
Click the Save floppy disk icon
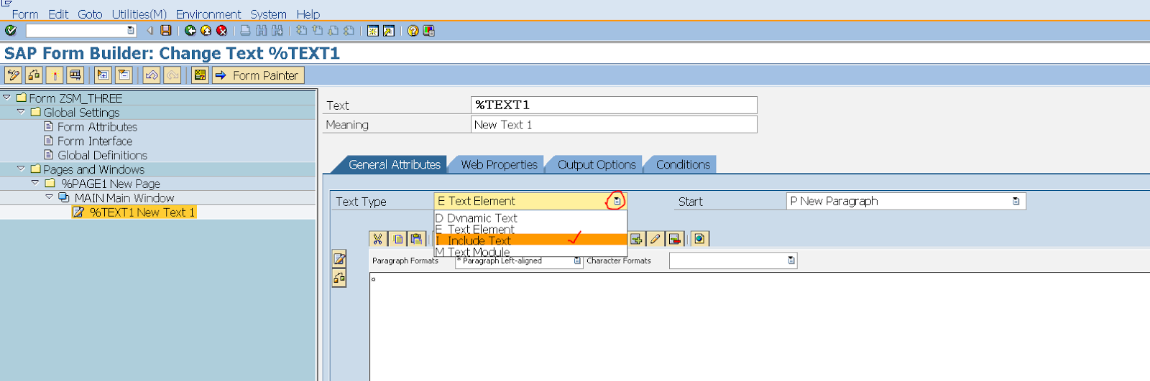(x=166, y=30)
